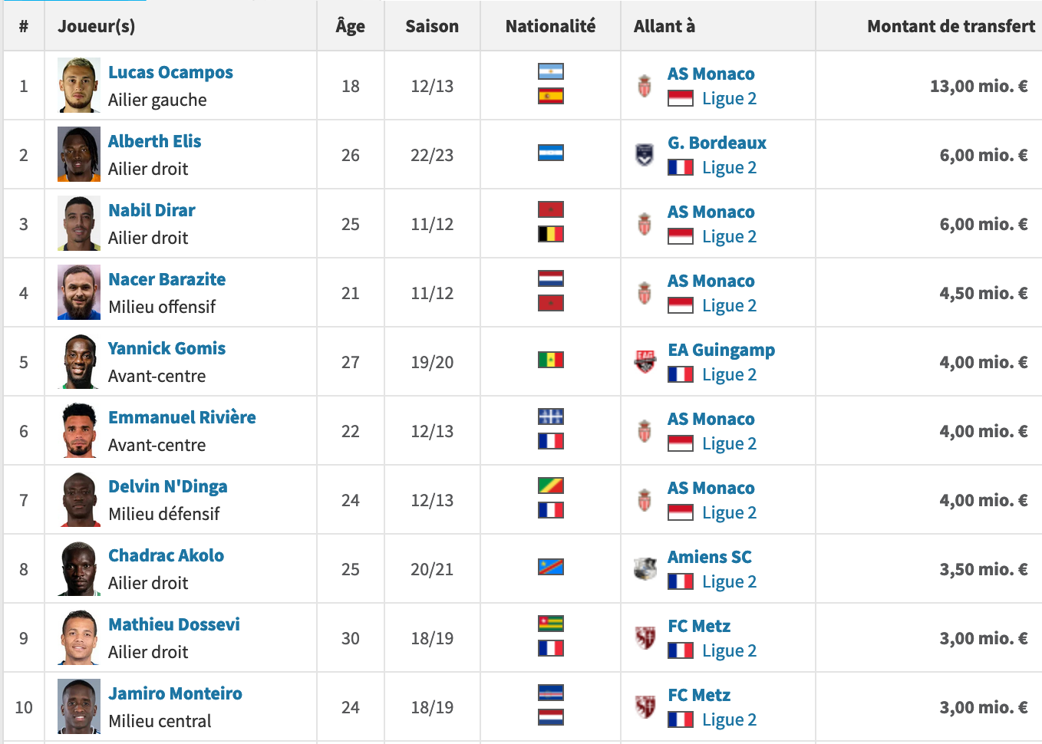Sort table by Montant de transfert header
This screenshot has height=744, width=1042.
pyautogui.click(x=951, y=26)
